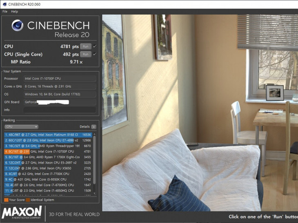Toggle the CPU test checkbox
Image resolution: width=298 pixels, height=223 pixels.
(x=95, y=46)
